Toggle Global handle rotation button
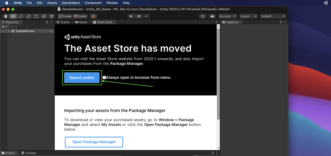Viewport: 331px width, 156px height. 80,16
